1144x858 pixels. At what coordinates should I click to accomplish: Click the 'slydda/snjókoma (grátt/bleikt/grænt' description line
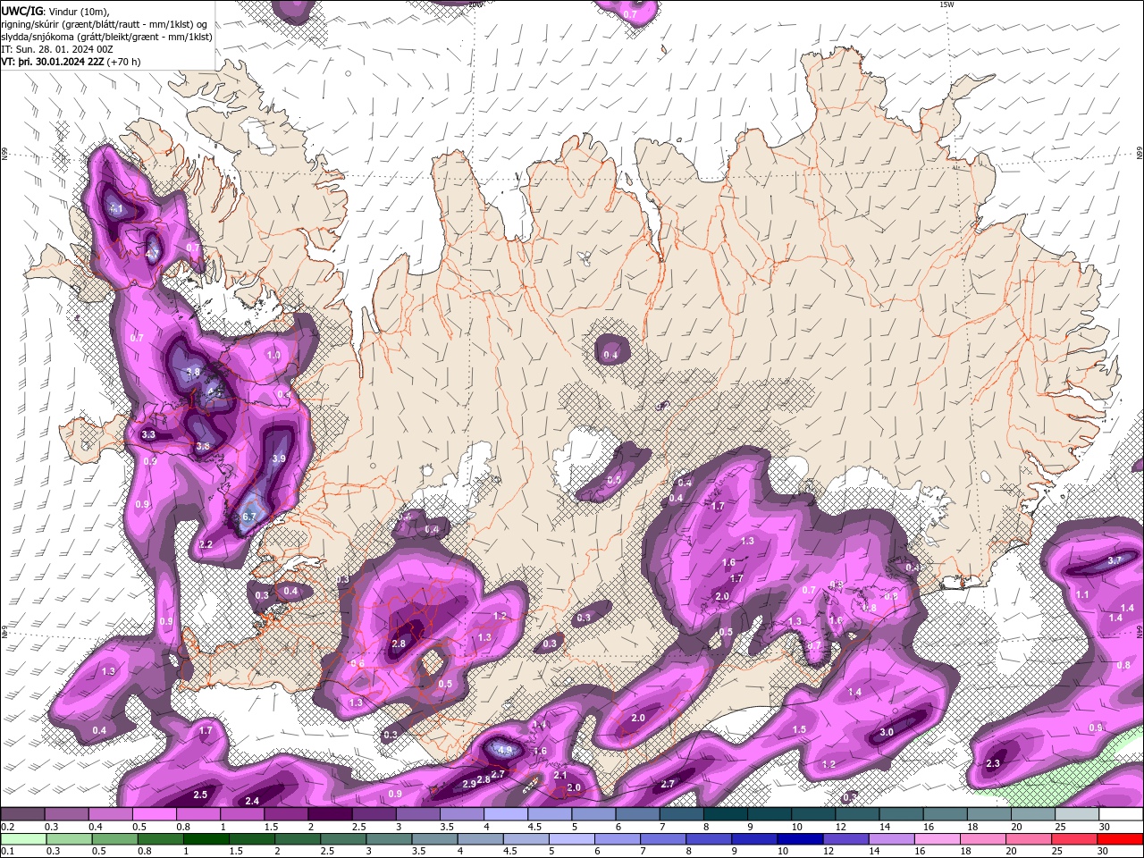(x=106, y=37)
